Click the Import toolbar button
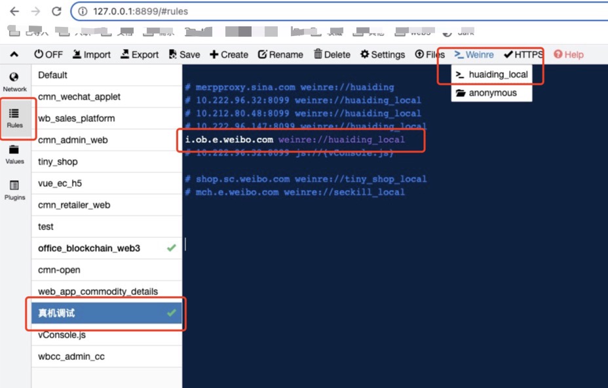608x388 pixels. (x=91, y=54)
